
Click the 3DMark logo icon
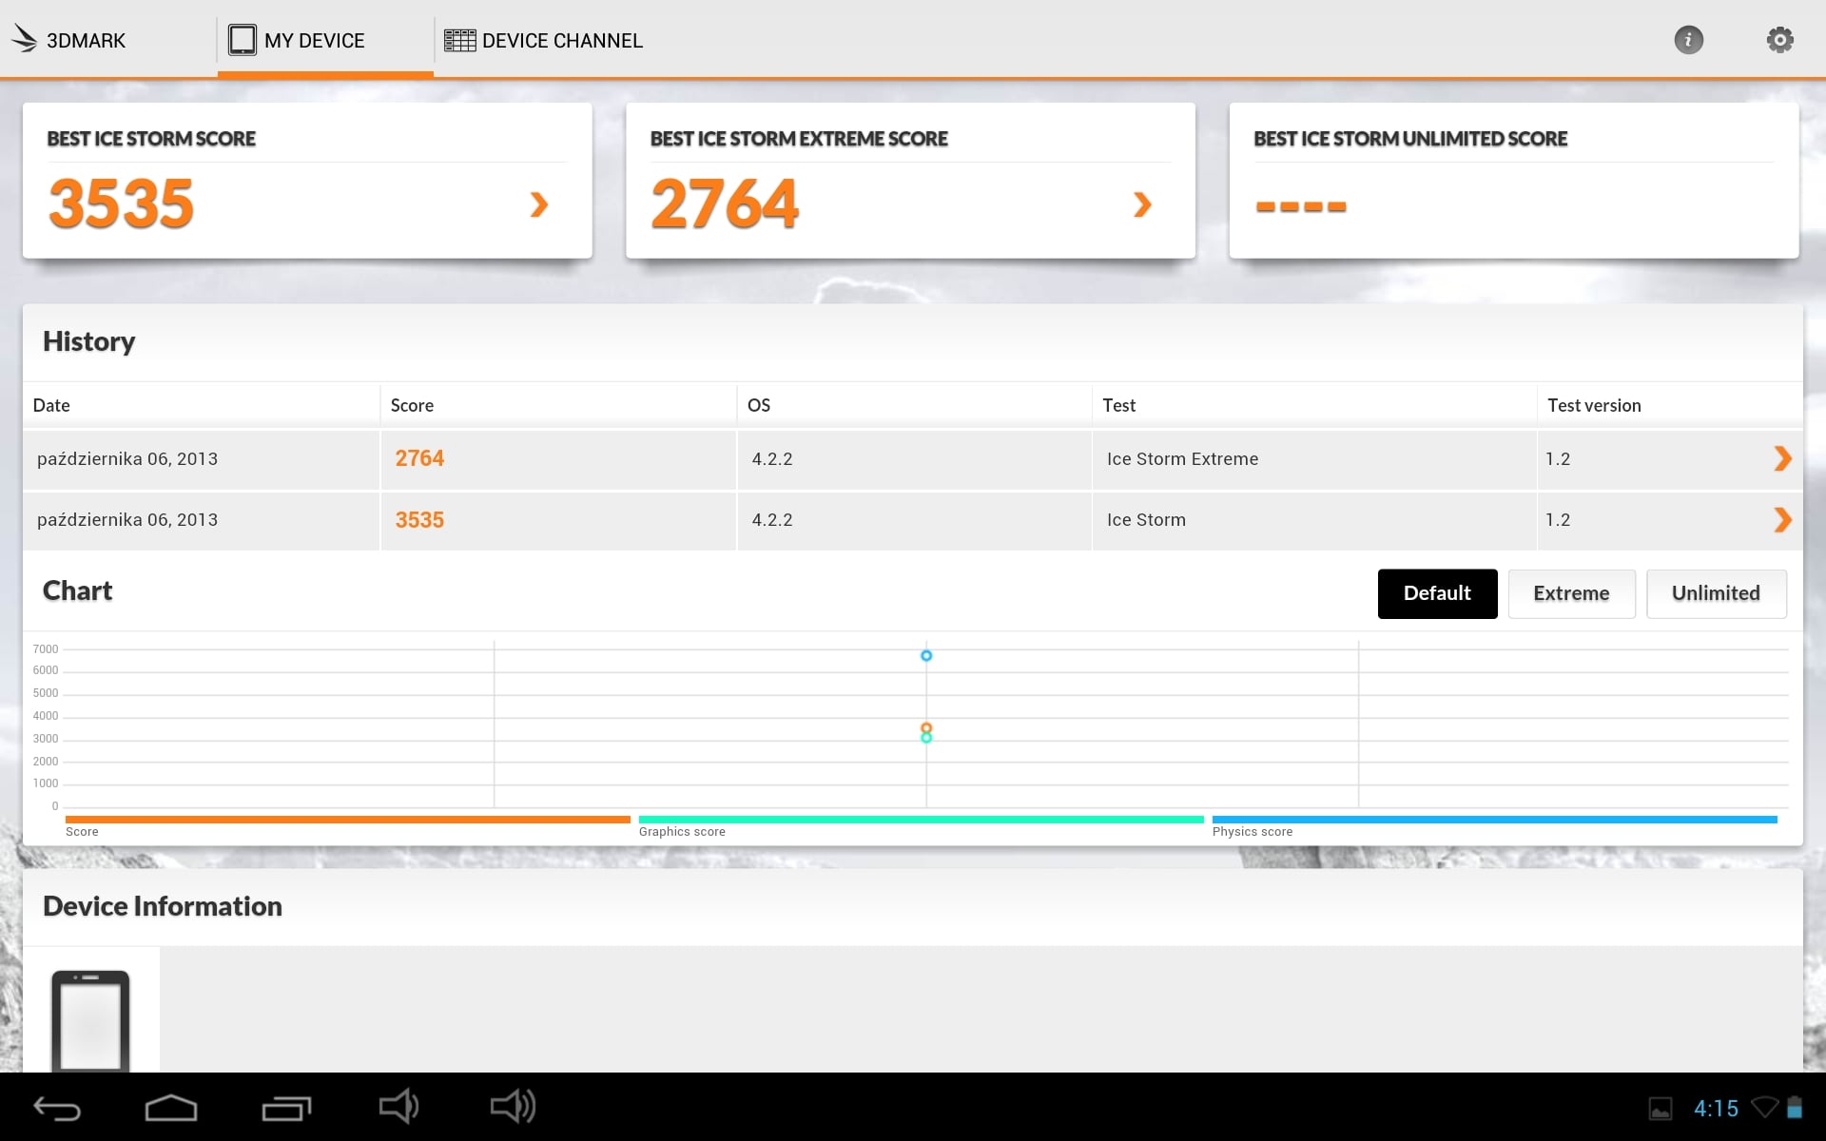coord(24,38)
